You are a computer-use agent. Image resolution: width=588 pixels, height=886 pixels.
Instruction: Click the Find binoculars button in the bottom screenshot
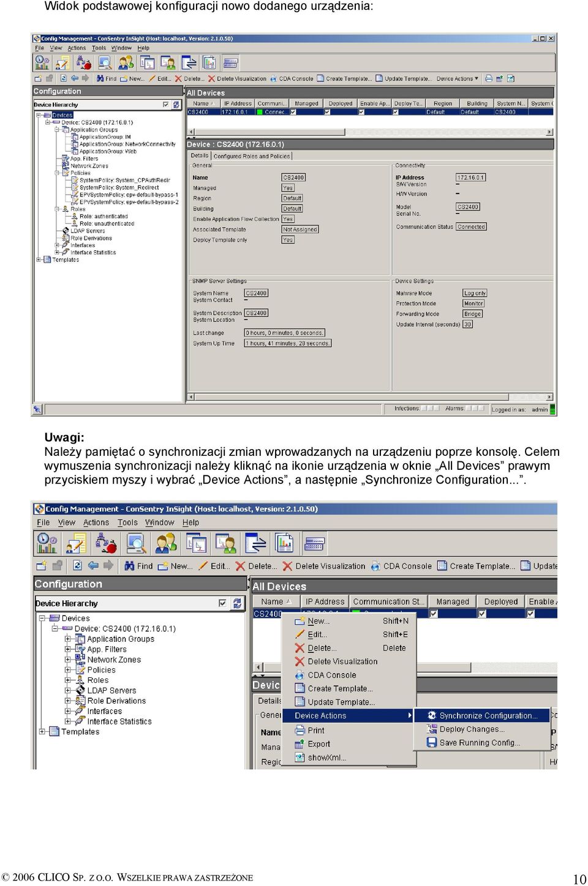tap(138, 566)
